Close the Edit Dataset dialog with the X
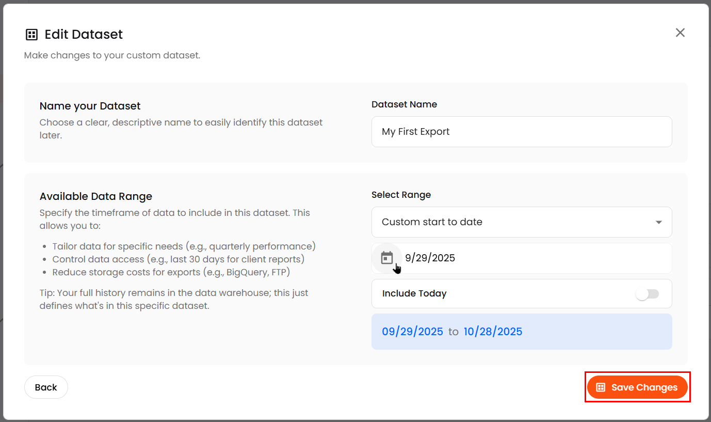Viewport: 711px width, 422px height. pyautogui.click(x=680, y=33)
